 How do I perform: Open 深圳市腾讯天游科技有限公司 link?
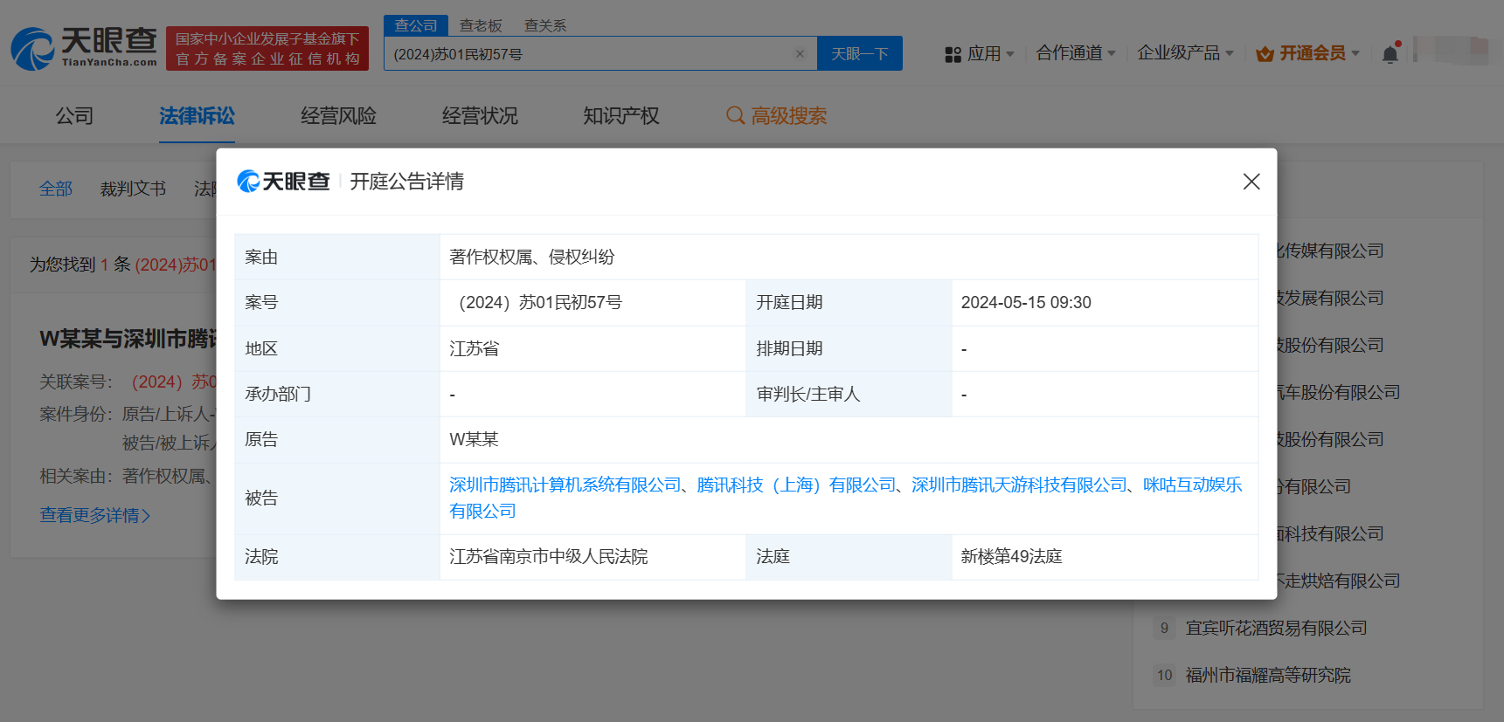point(1019,485)
